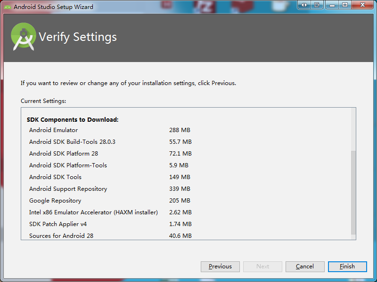377x282 pixels.
Task: Click the first title bar button with left-right arrows
Action: (x=304, y=5)
